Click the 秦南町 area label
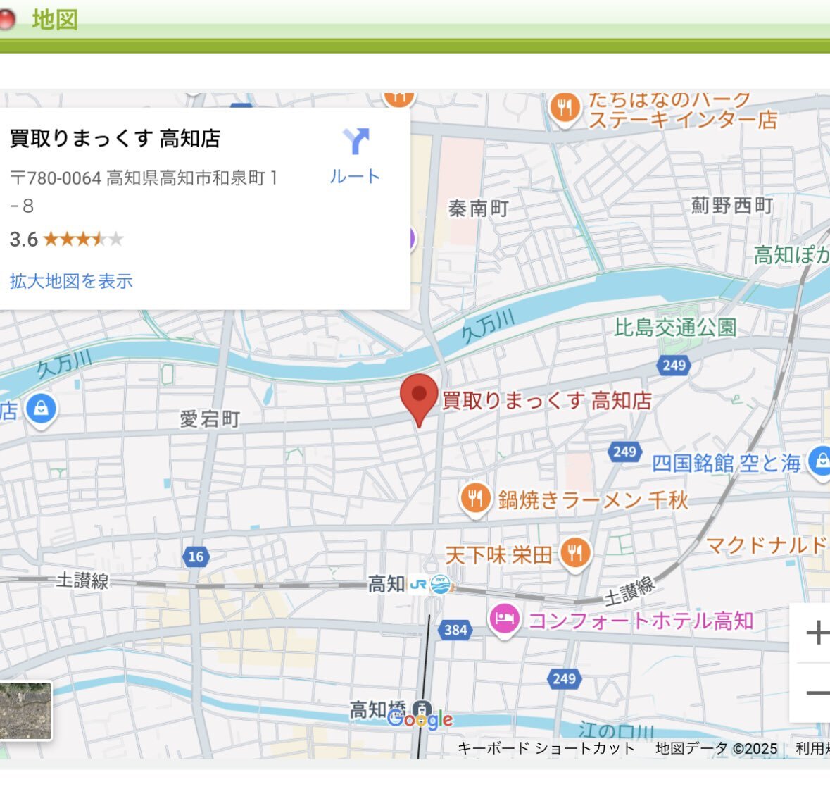The image size is (830, 801). click(479, 209)
